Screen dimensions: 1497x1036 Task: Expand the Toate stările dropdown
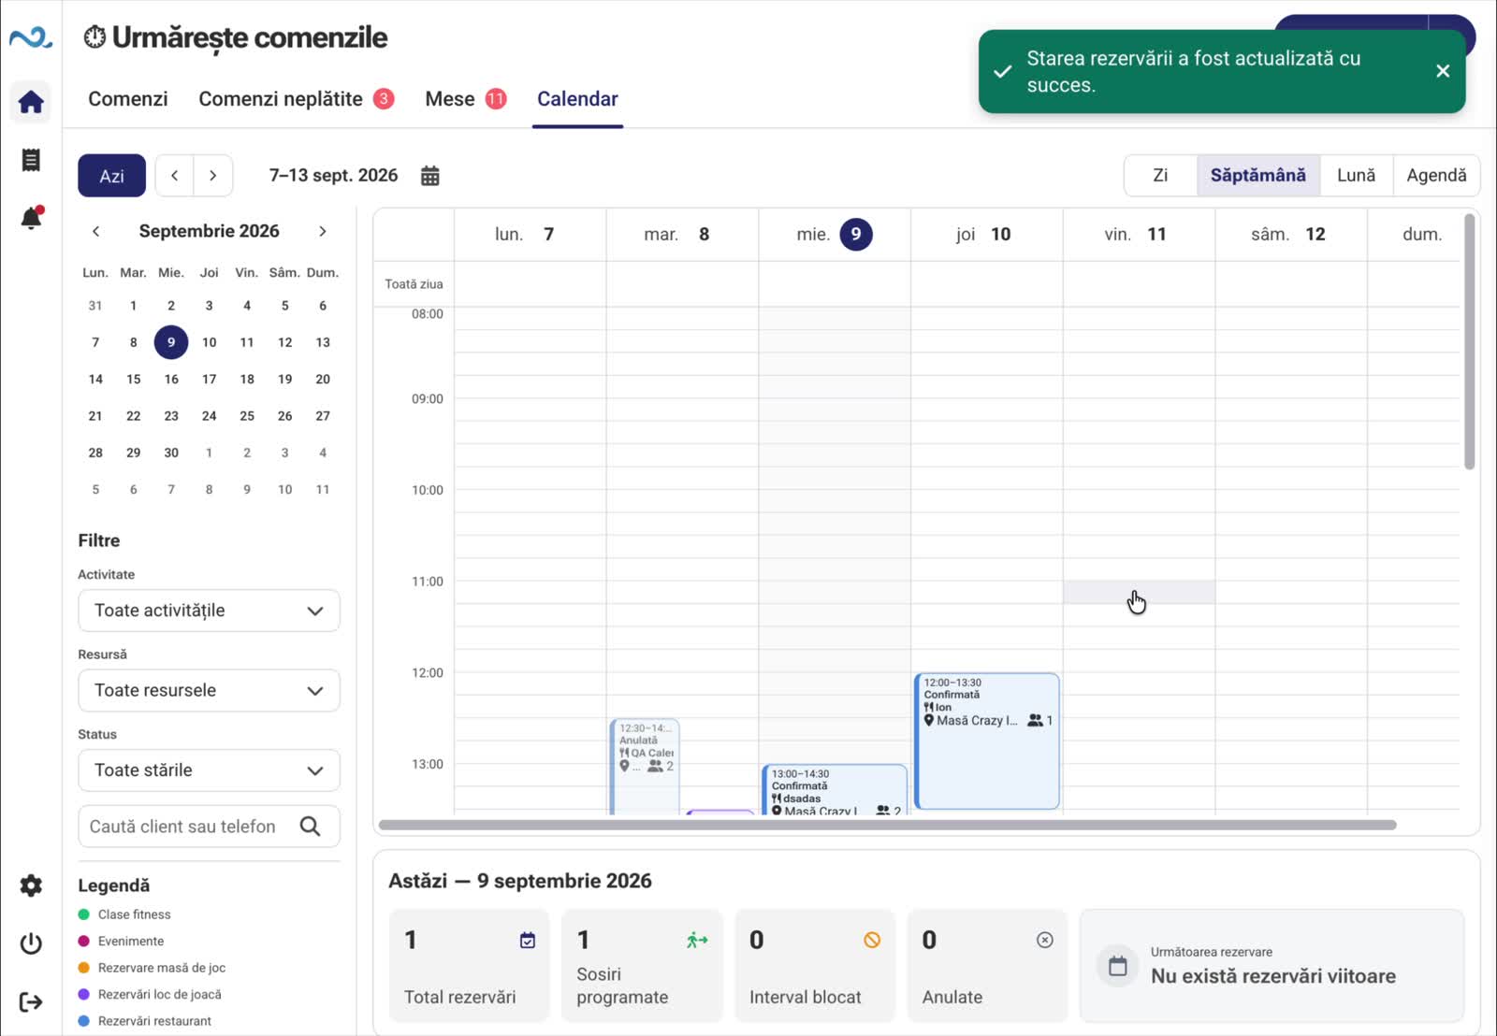pyautogui.click(x=209, y=770)
